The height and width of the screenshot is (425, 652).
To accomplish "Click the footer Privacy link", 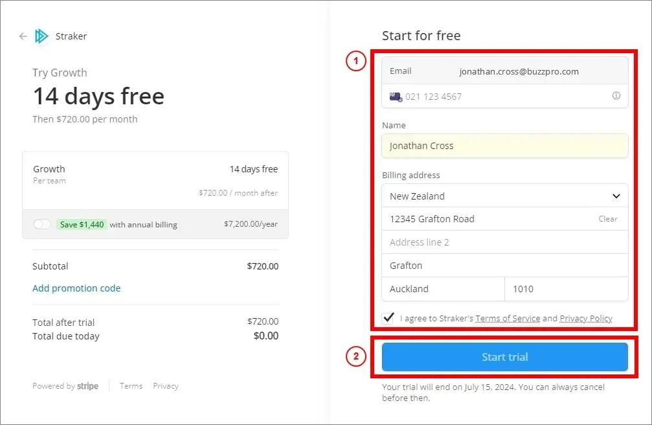I will [x=166, y=386].
